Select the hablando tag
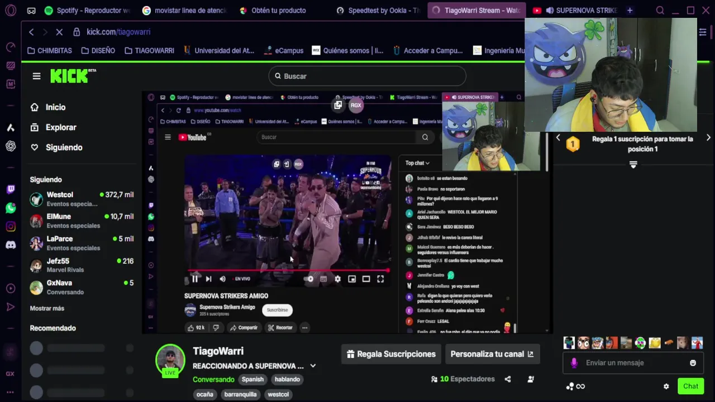This screenshot has width=715, height=402. (x=287, y=379)
